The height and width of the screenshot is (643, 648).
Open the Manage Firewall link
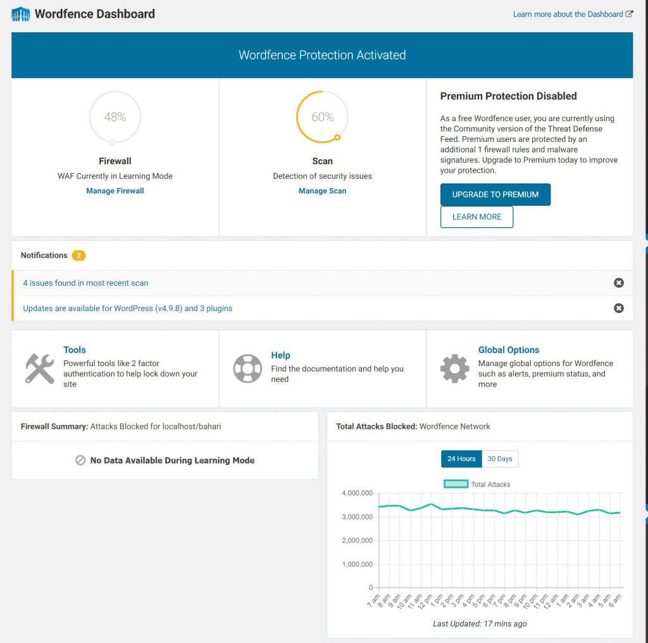(x=115, y=191)
